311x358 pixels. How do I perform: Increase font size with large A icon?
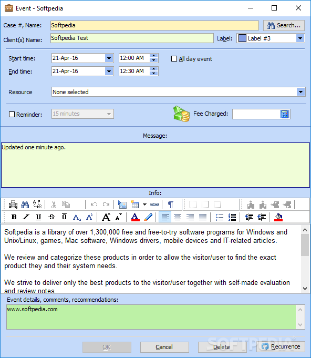(x=106, y=217)
